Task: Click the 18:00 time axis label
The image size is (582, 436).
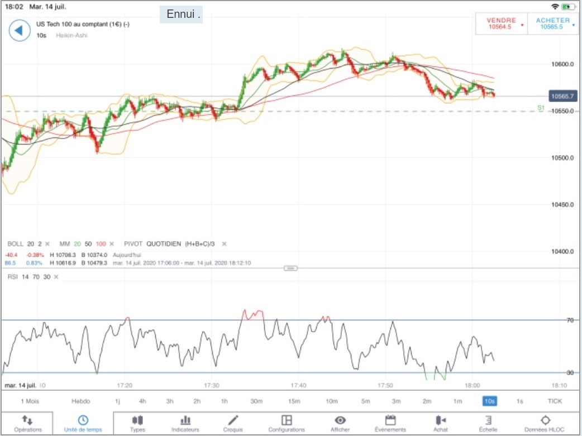Action: (472, 386)
